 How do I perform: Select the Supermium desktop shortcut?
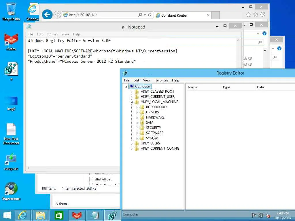pos(11,191)
